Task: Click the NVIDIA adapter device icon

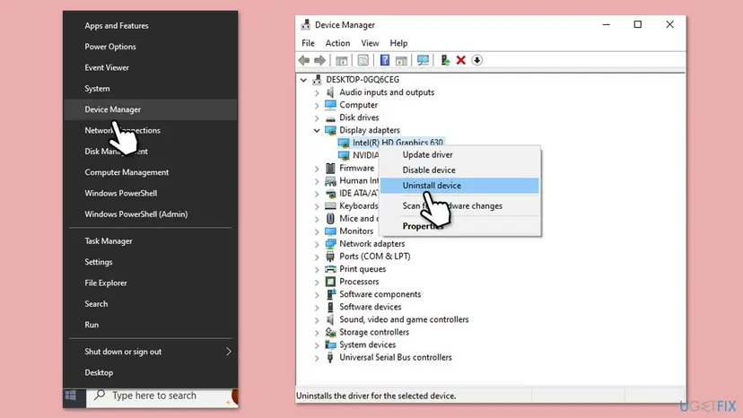Action: 344,155
